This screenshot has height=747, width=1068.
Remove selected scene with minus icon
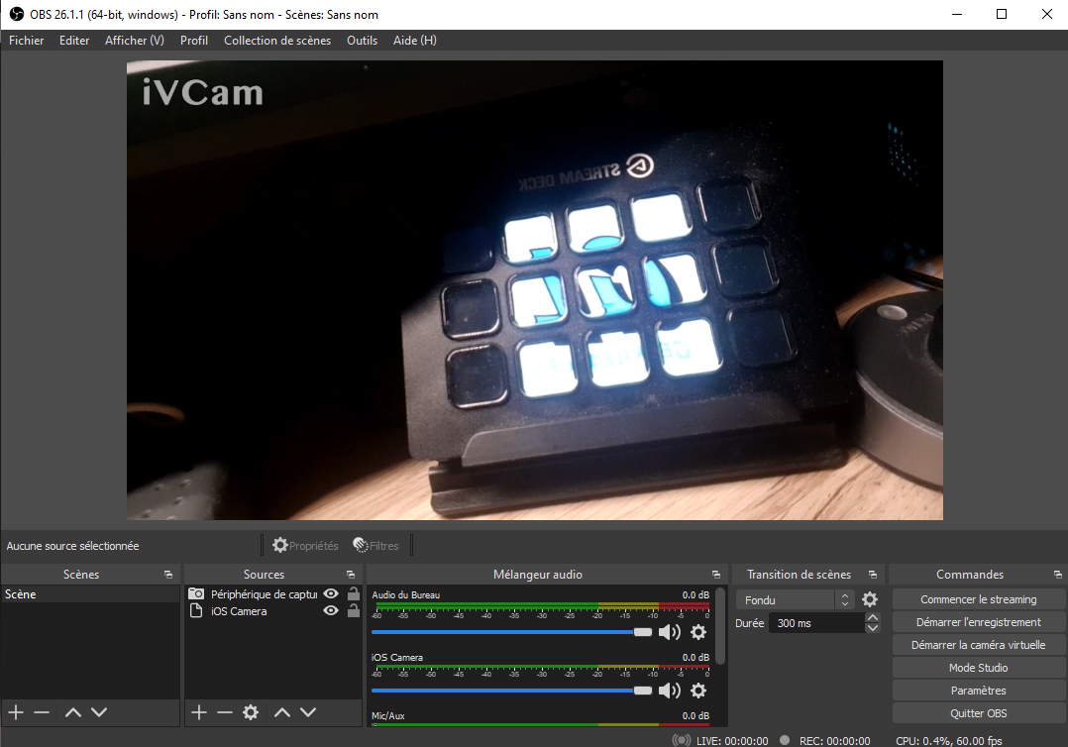tap(43, 712)
